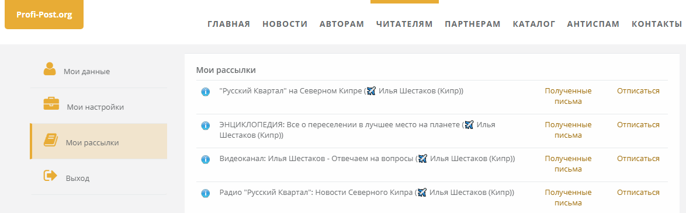Click the plane icon in the ЭНЦИКЛОПЕДИЯ row
Viewport: 686px width, 213px height.
coord(469,125)
